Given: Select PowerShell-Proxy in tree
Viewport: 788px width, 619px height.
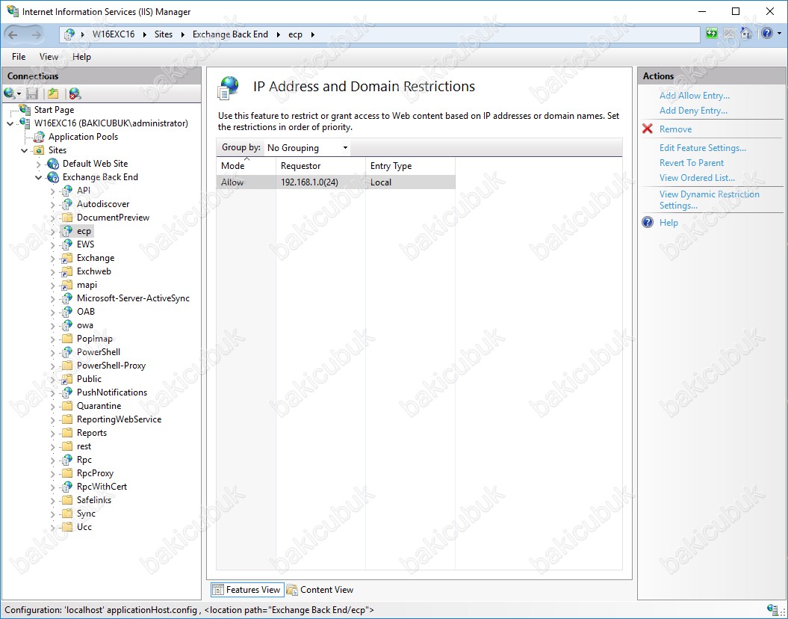Looking at the screenshot, I should click(x=111, y=366).
